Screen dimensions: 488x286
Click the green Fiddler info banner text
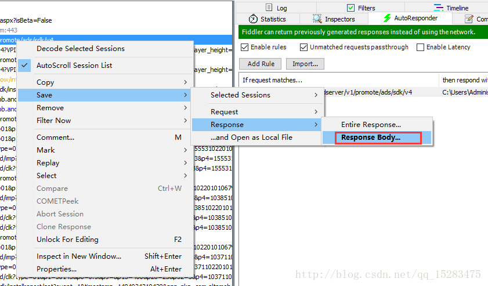(358, 32)
